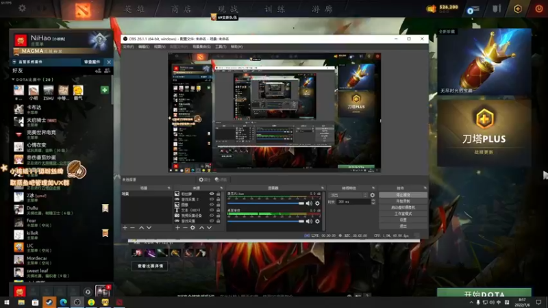
Task: Open 桌面音频 audio settings gear
Action: pos(317,221)
